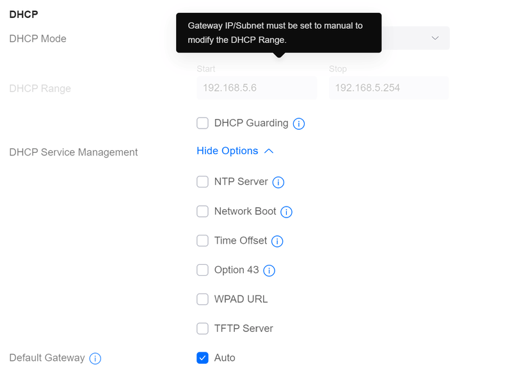Enable the DHCP Guarding checkbox
512x378 pixels.
203,123
